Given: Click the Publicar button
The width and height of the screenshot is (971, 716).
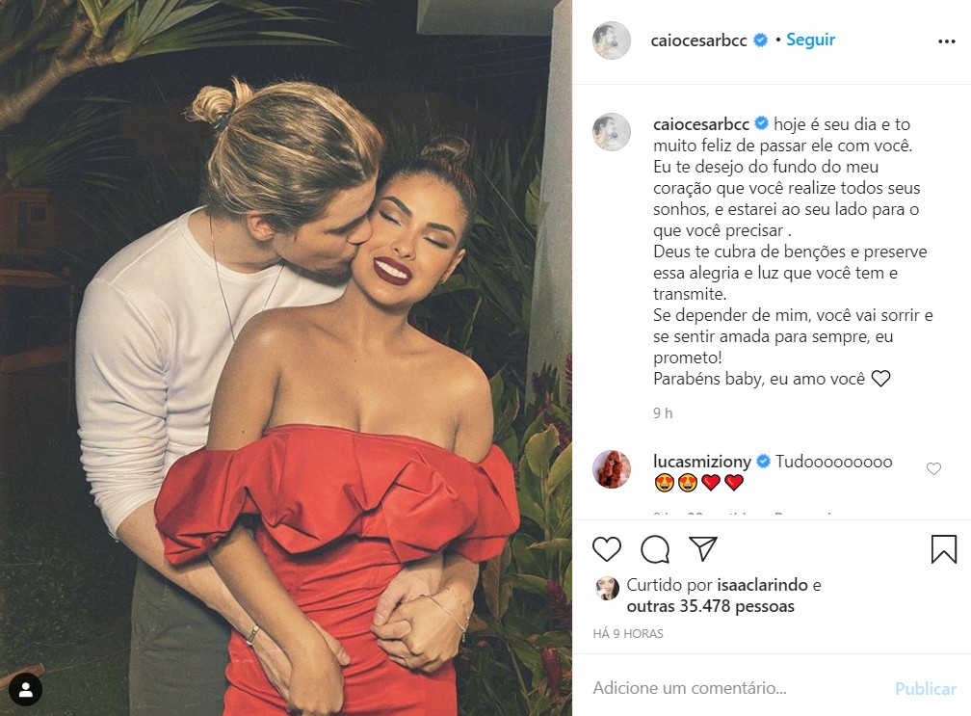Looking at the screenshot, I should (x=925, y=688).
